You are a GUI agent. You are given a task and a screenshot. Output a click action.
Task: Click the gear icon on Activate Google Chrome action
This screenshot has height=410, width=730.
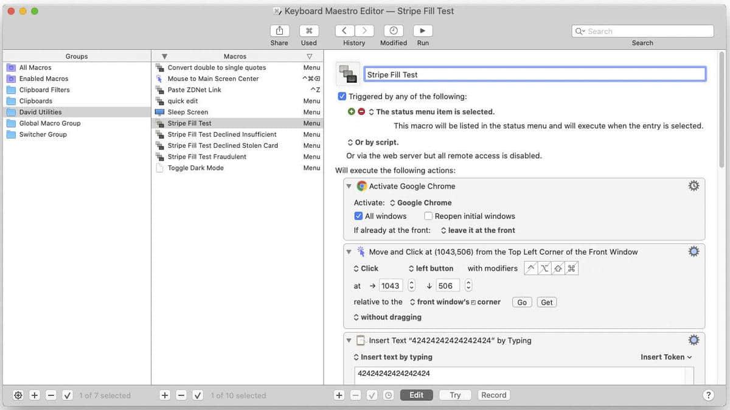click(x=693, y=186)
